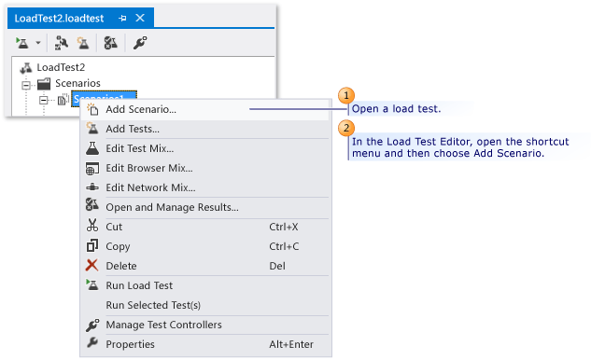Click the Edit Network Mix icon
The image size is (591, 360).
[x=92, y=187]
